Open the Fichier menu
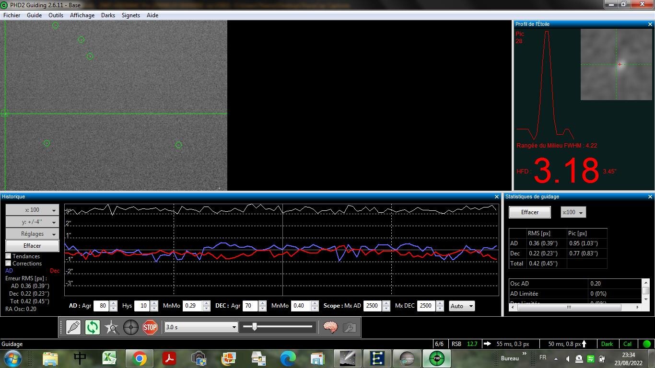The image size is (655, 368). 12,15
